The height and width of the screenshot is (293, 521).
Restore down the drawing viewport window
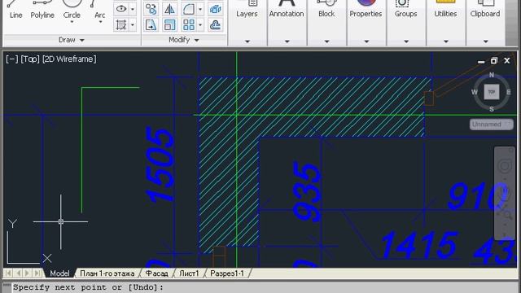tap(494, 61)
